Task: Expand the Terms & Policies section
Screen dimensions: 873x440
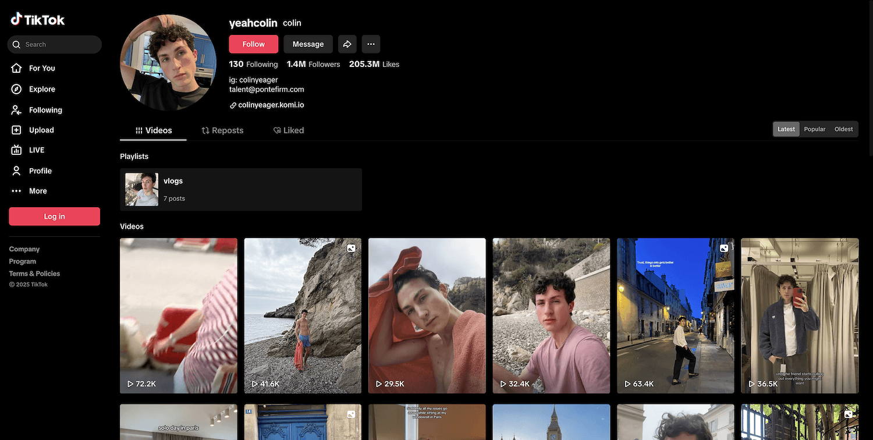Action: point(34,274)
